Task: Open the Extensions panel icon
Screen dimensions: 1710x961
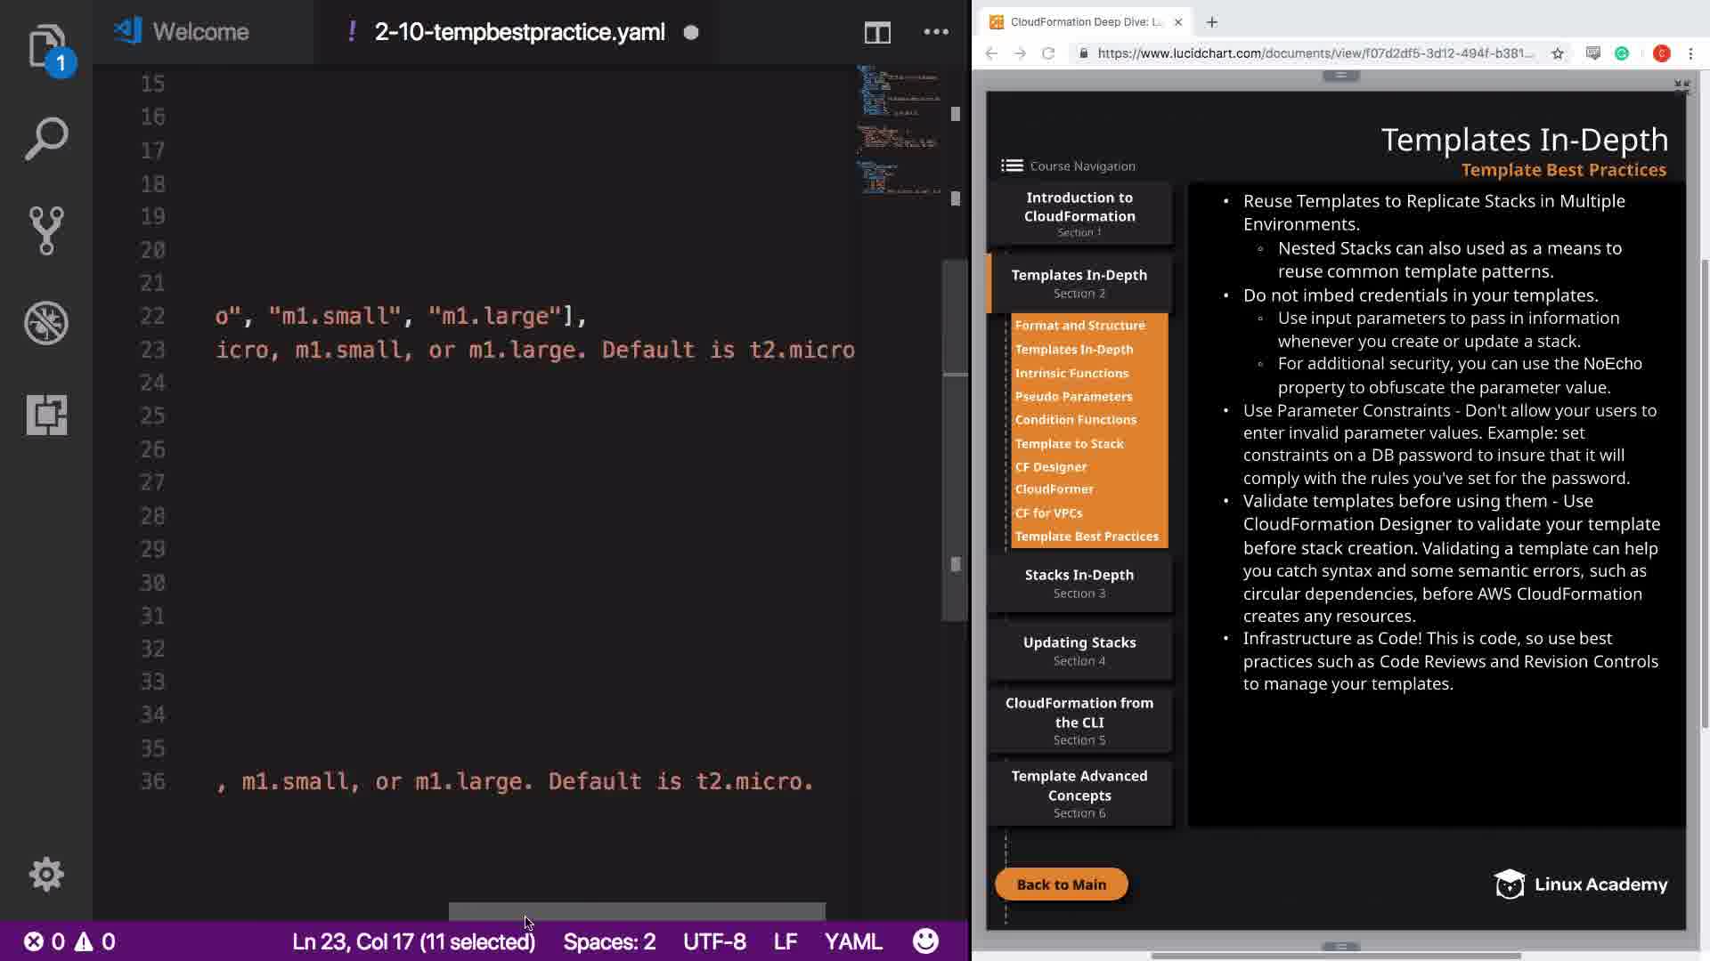Action: point(46,415)
